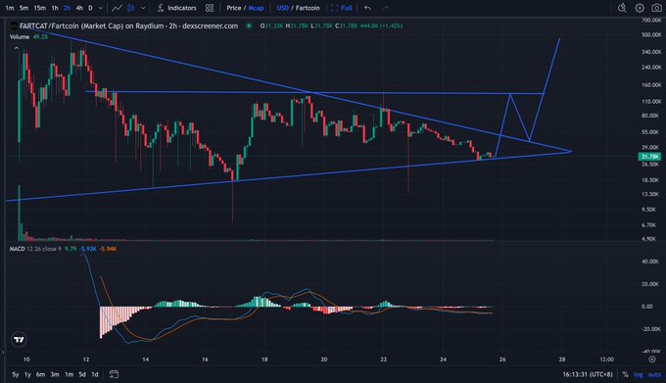Set date range to 1d
This screenshot has width=666, height=383.
(x=95, y=374)
